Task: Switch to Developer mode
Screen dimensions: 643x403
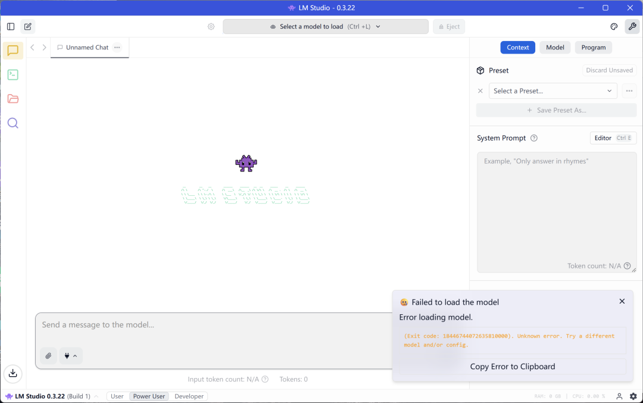Action: coord(189,396)
